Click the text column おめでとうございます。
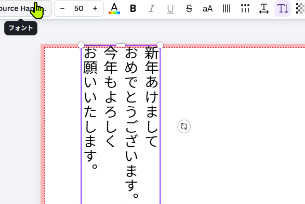305x204 pixels. (x=131, y=122)
